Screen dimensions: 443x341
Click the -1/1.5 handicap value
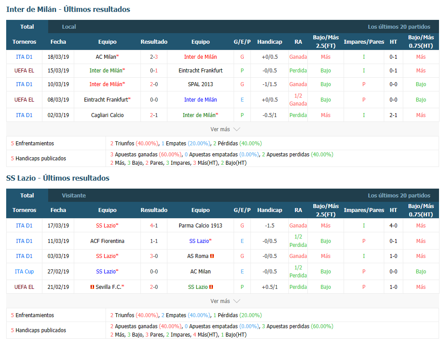coord(270,84)
